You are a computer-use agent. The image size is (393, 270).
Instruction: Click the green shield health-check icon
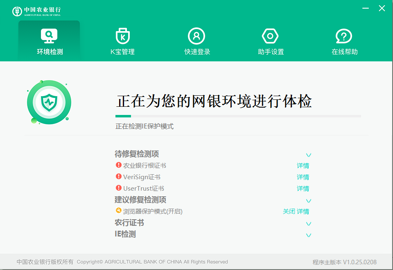click(49, 101)
